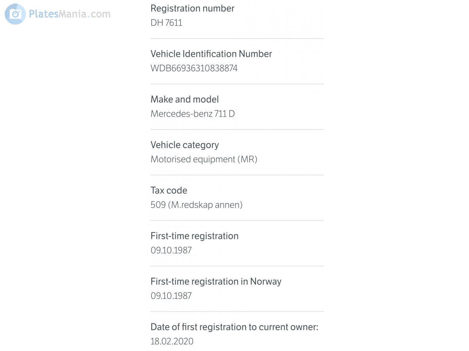Click the Mercedes-benz 711 D text
This screenshot has width=469, height=351.
(193, 114)
